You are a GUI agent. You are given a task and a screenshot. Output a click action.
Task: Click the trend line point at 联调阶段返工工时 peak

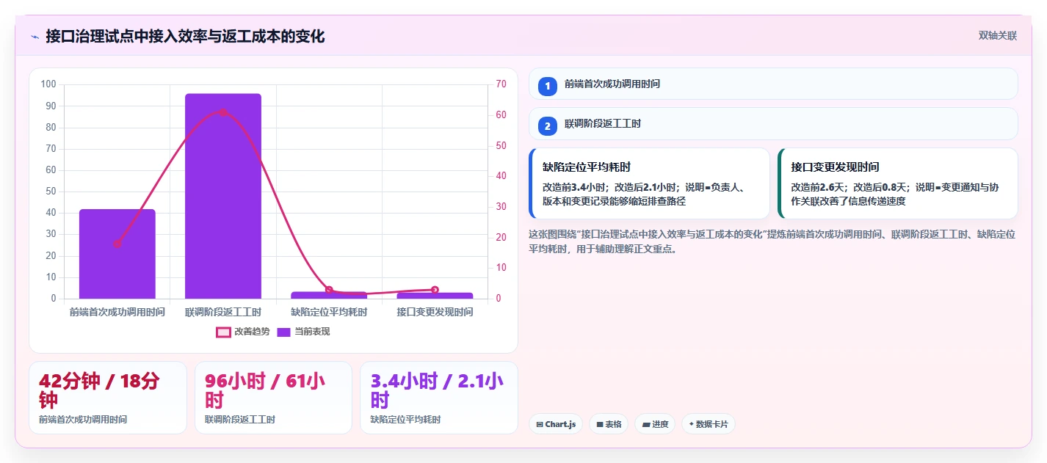click(223, 112)
